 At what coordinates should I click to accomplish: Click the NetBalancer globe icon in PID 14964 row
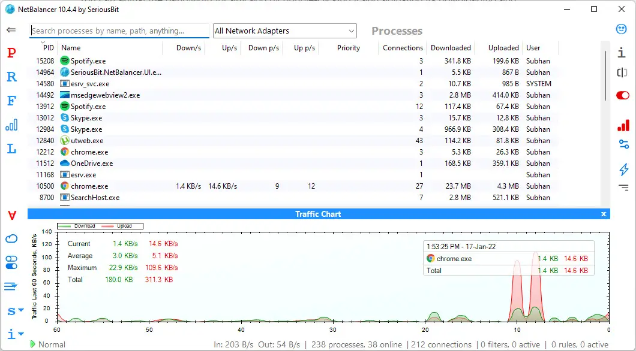64,72
